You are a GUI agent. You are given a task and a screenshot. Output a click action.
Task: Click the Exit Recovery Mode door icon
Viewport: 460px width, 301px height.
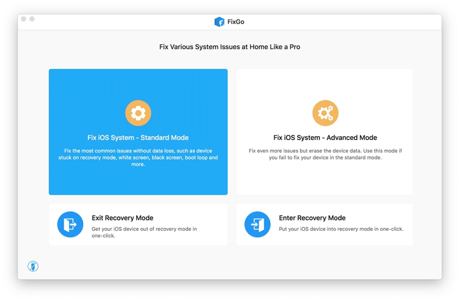click(70, 224)
